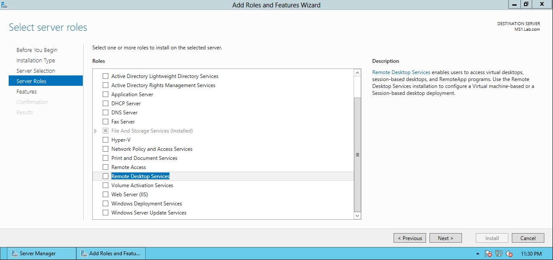
Task: Go to the Features step
Action: (x=26, y=92)
